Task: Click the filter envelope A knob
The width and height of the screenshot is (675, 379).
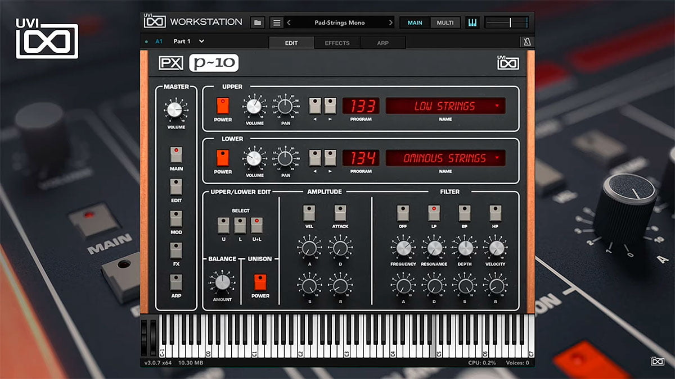Action: (x=403, y=286)
